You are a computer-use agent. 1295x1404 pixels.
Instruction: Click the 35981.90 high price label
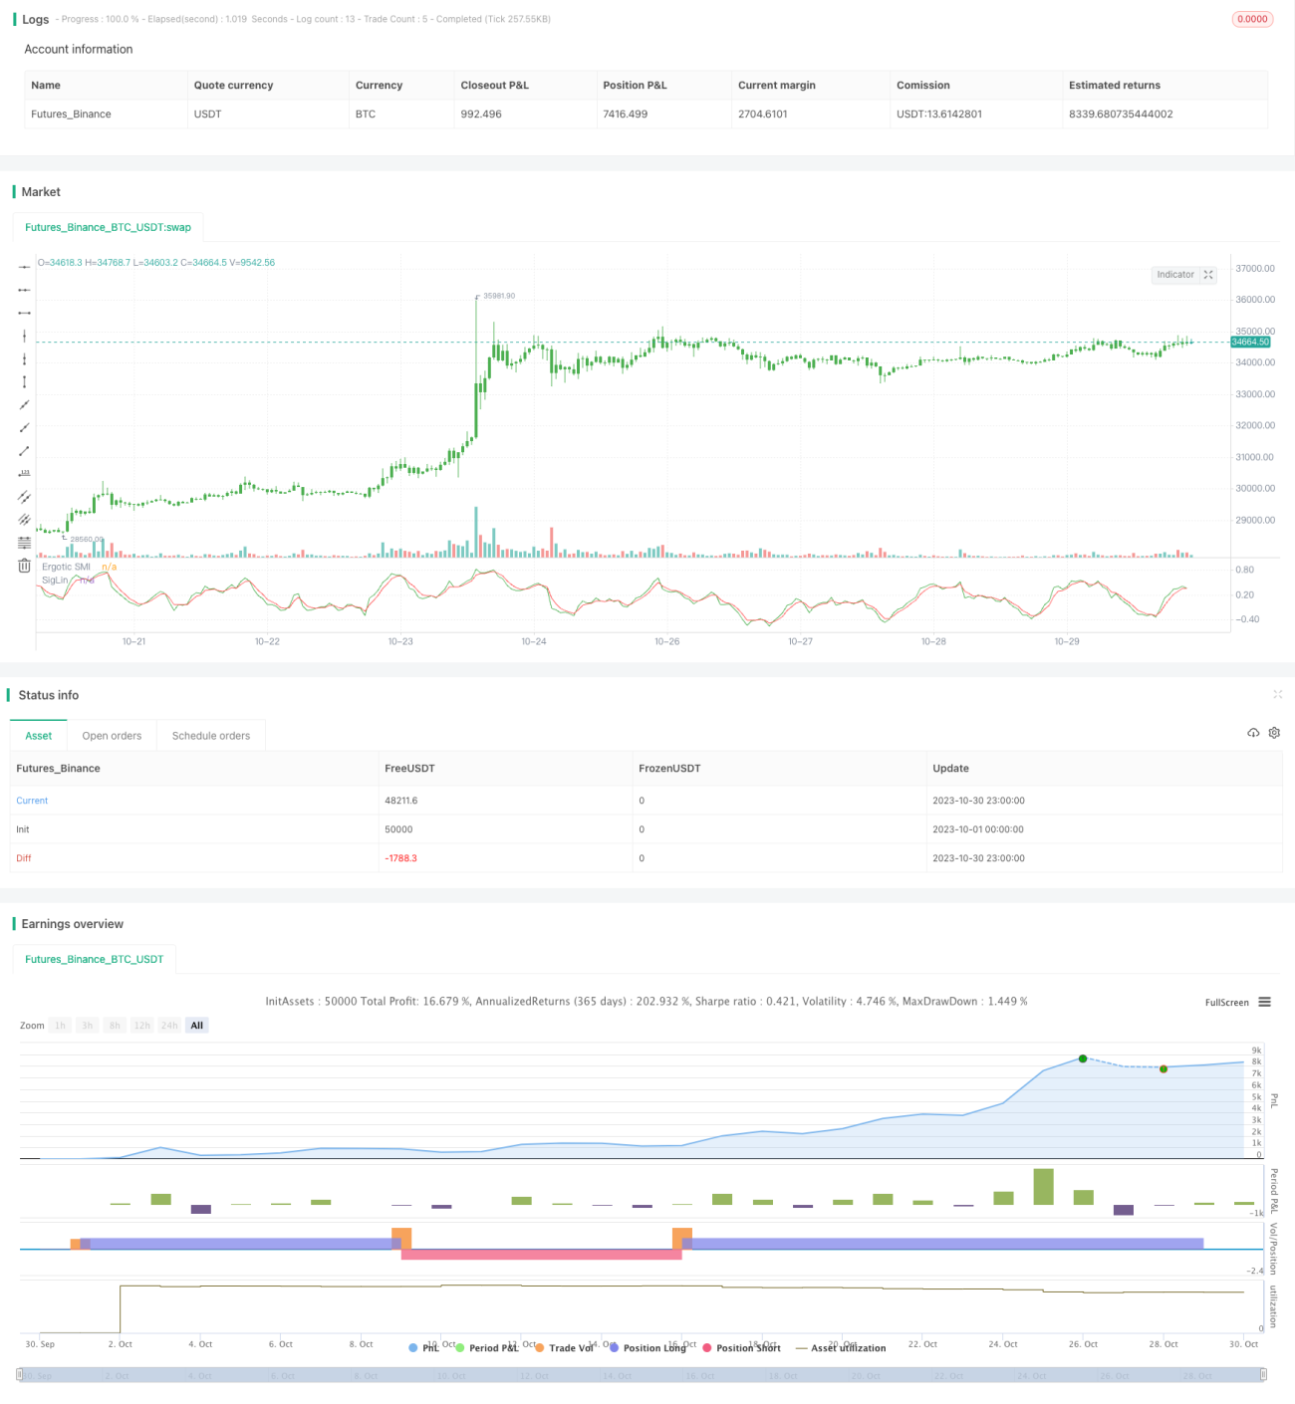(499, 296)
